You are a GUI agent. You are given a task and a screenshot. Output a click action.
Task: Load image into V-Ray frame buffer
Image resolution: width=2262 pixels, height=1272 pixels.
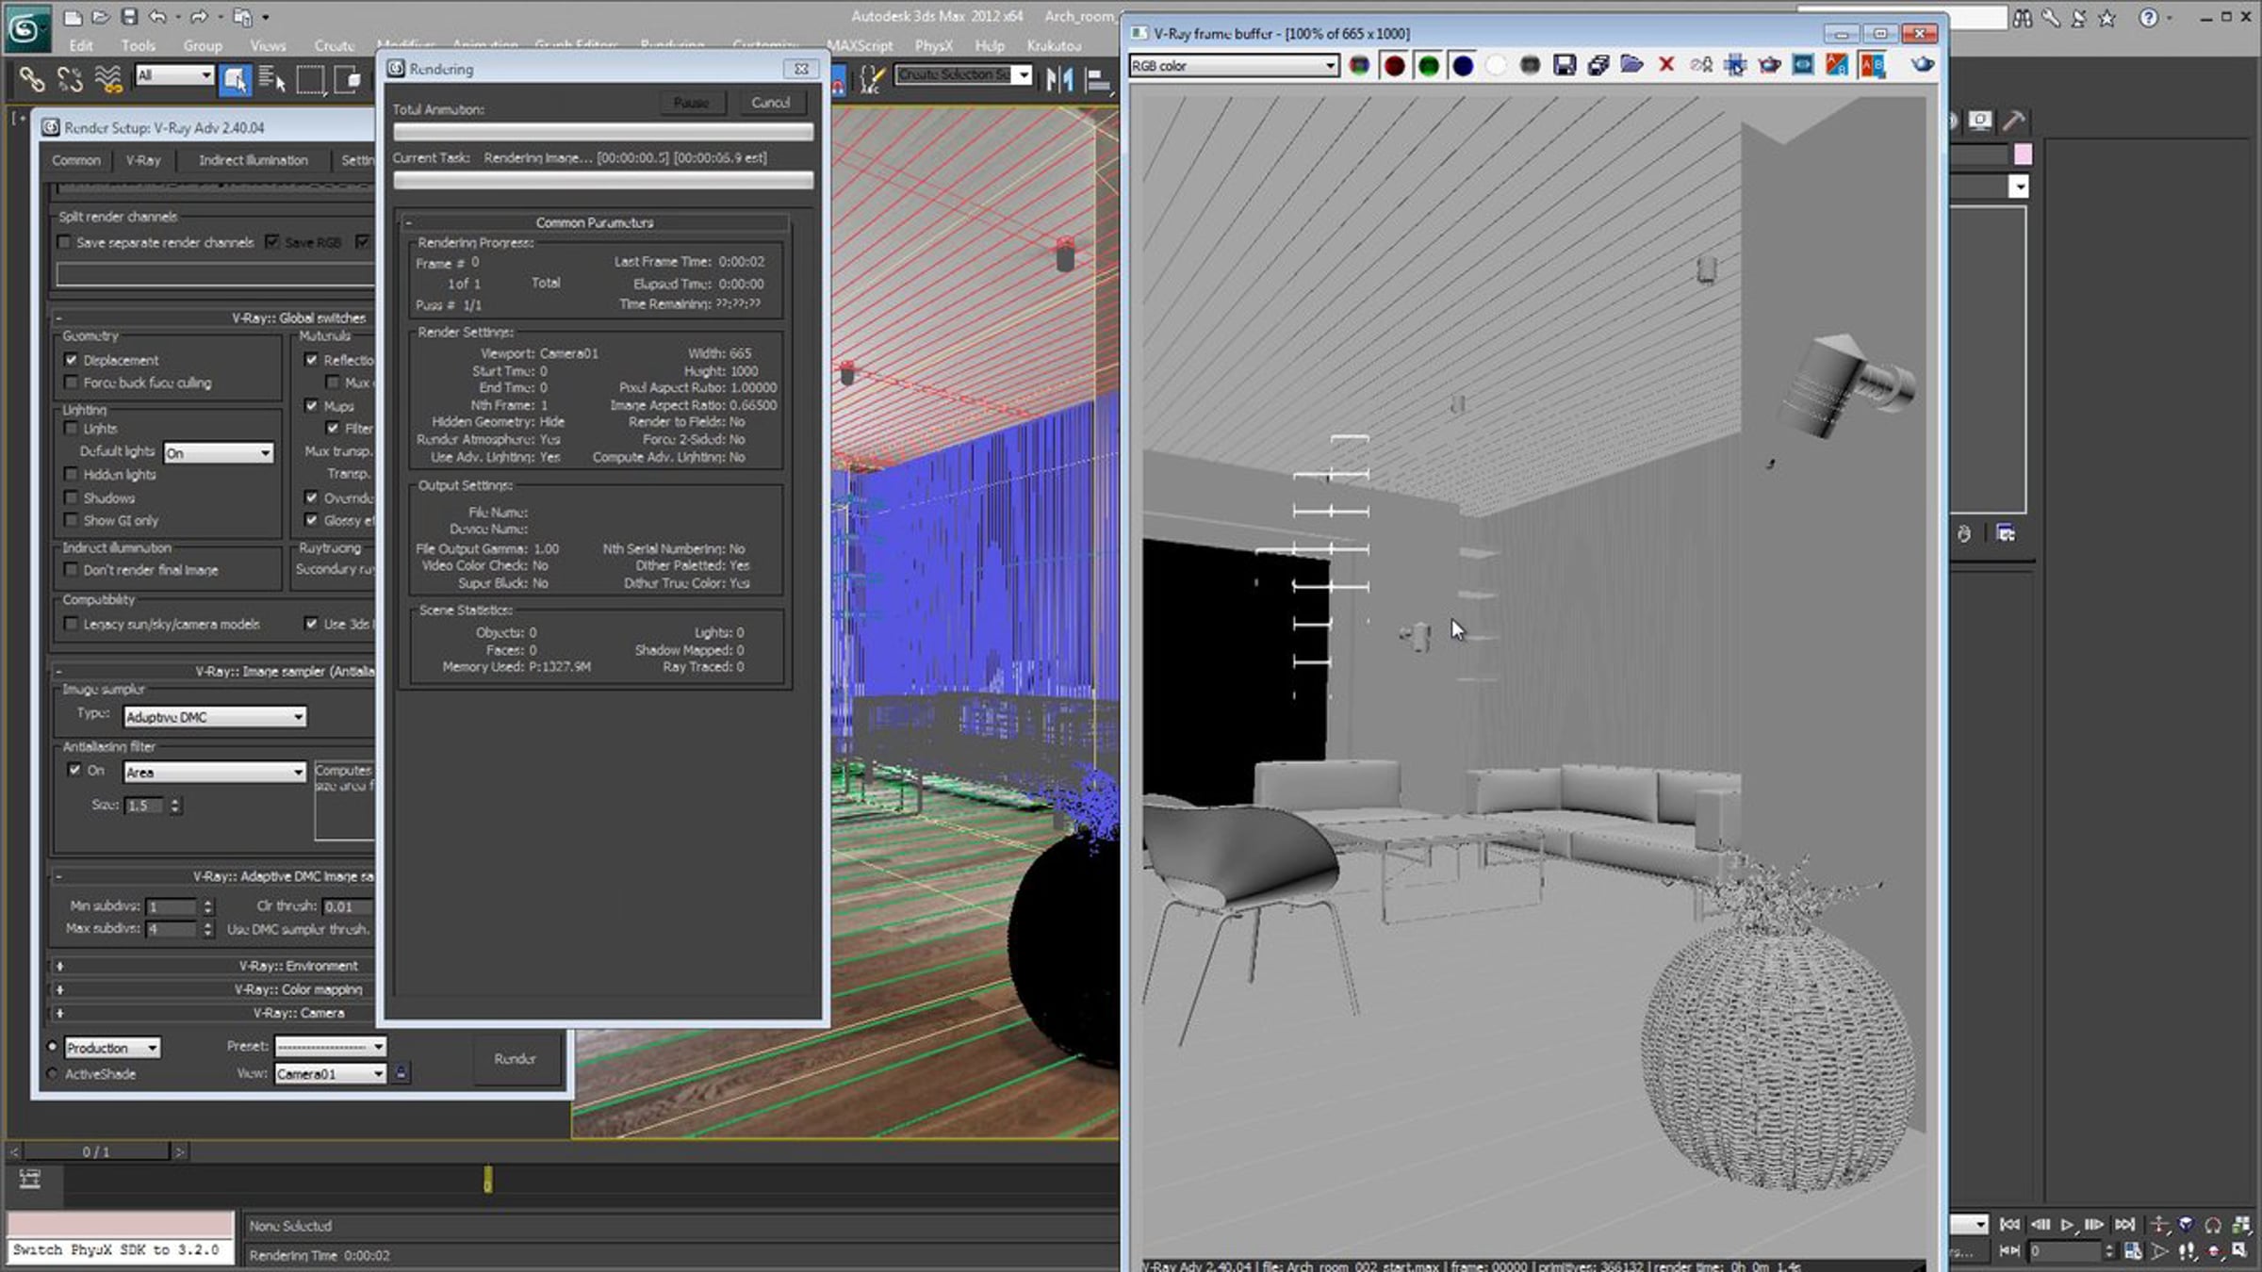coord(1632,65)
